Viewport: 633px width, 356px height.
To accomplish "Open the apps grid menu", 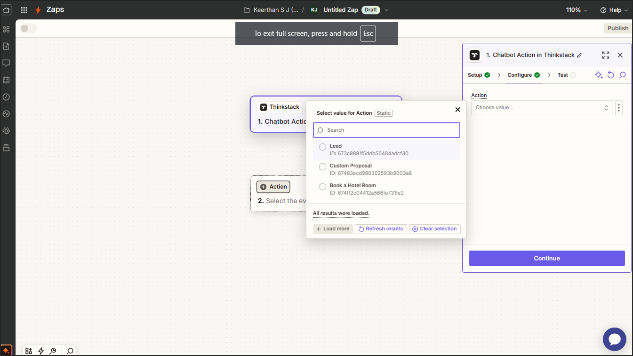I will pyautogui.click(x=24, y=10).
